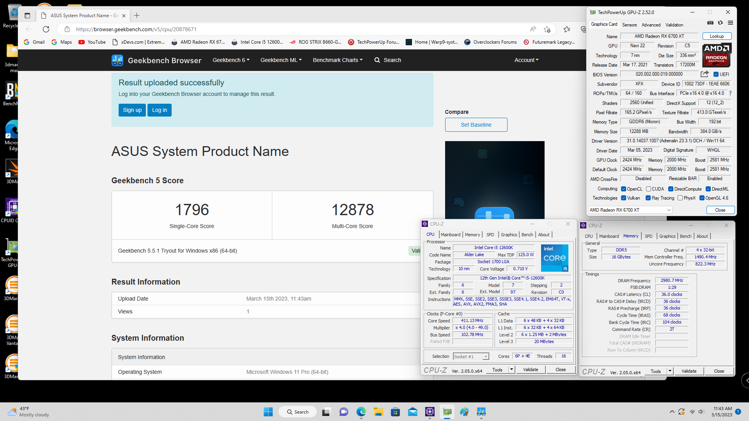Toggle the DirectCompute checkbox in GPU-Z
The height and width of the screenshot is (421, 749).
click(x=671, y=189)
